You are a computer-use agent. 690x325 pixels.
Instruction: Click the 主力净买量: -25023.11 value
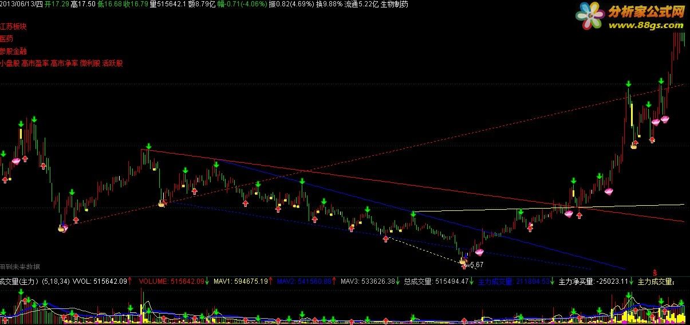click(x=593, y=281)
